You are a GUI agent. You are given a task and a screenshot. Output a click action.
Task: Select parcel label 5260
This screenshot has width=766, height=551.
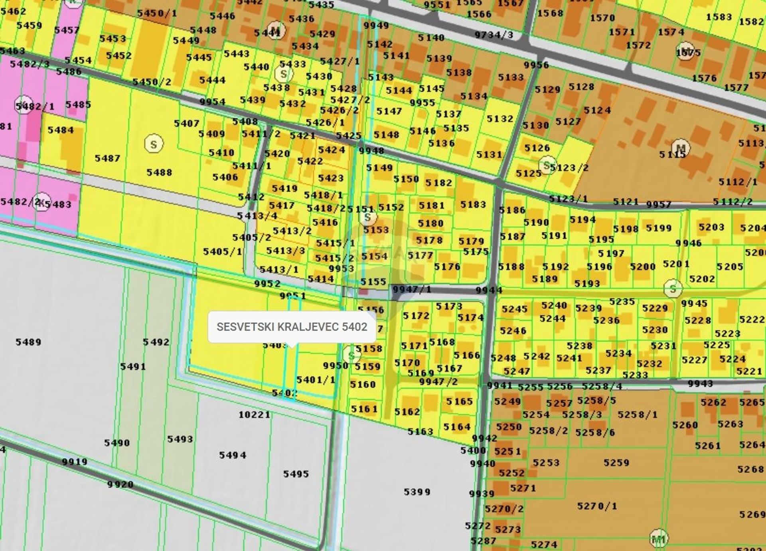click(685, 425)
